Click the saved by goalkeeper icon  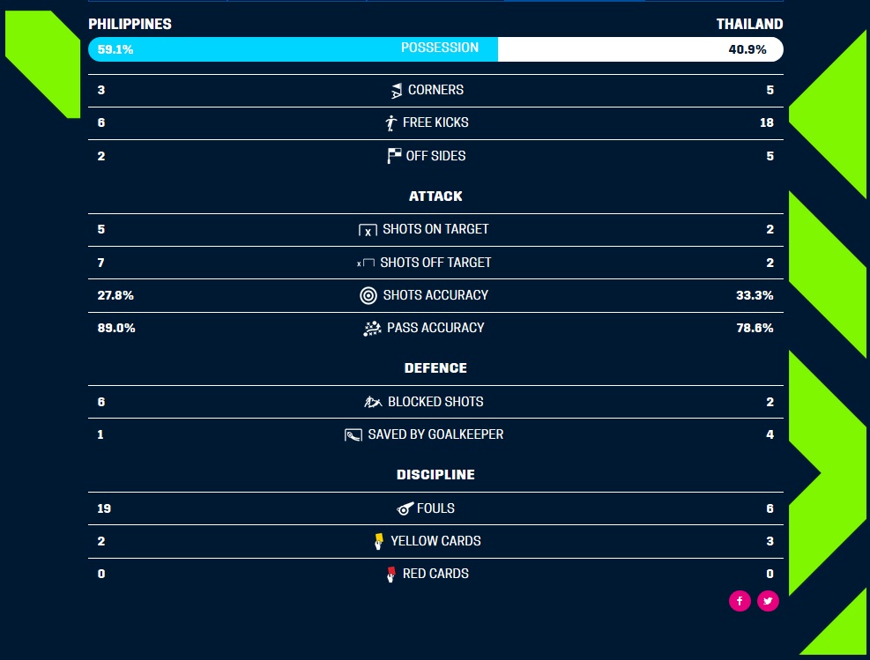click(353, 434)
